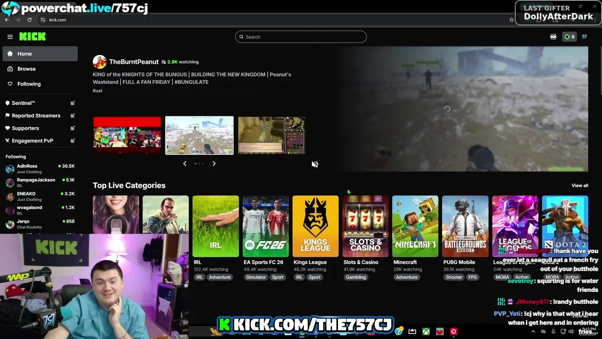602x339 pixels.
Task: Click View all categories
Action: 579,186
